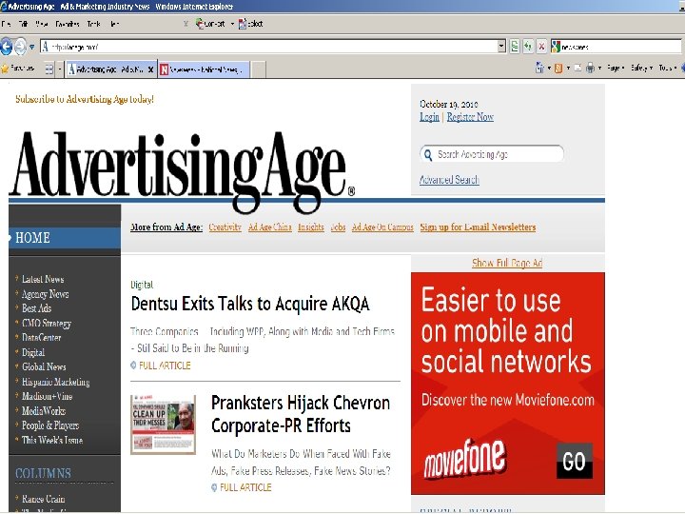Open the Jobs link

pos(338,227)
